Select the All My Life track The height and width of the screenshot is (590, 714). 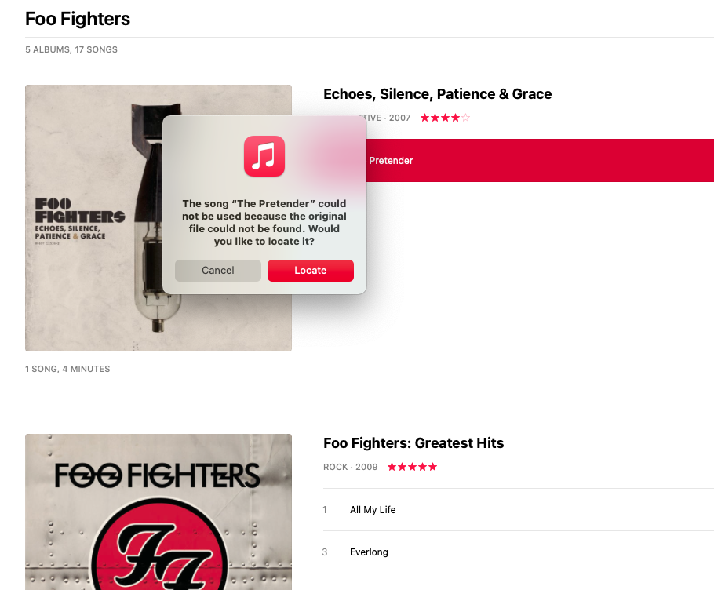[518, 510]
